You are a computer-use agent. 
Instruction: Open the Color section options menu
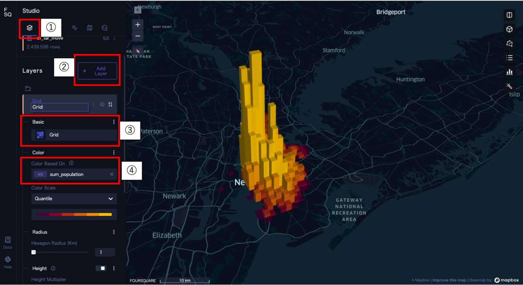pyautogui.click(x=114, y=152)
